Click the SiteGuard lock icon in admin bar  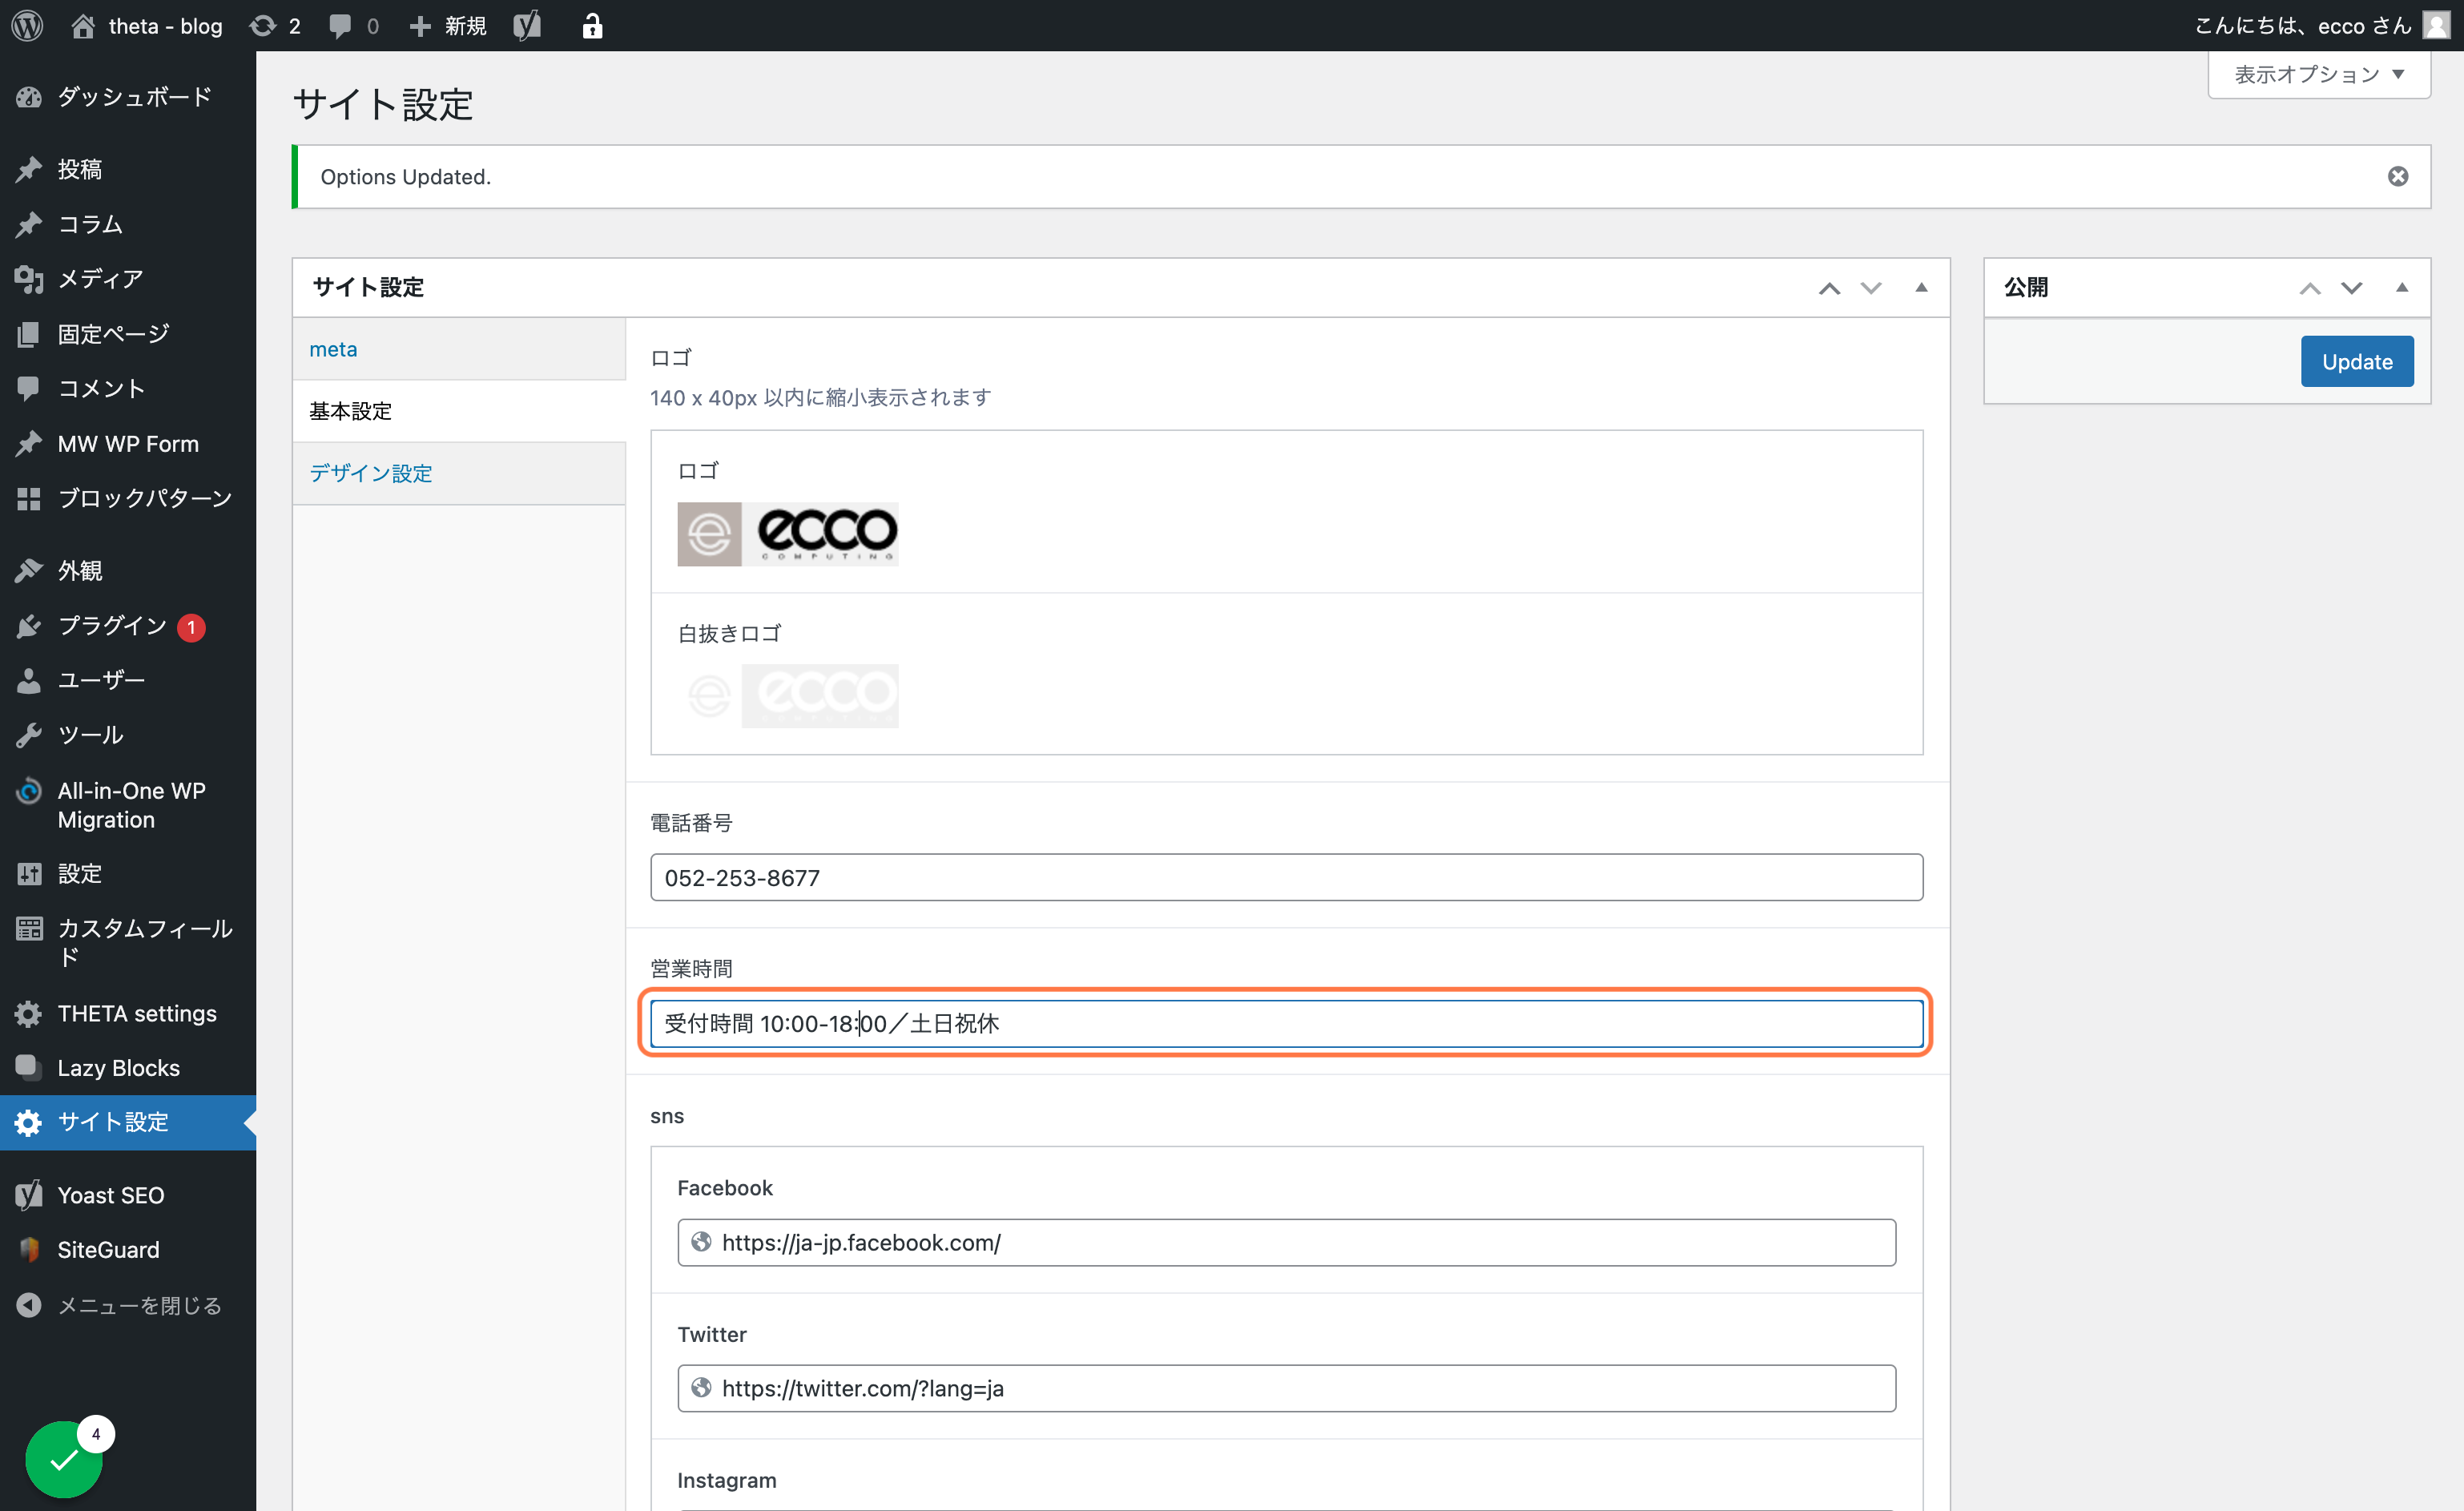pyautogui.click(x=592, y=26)
